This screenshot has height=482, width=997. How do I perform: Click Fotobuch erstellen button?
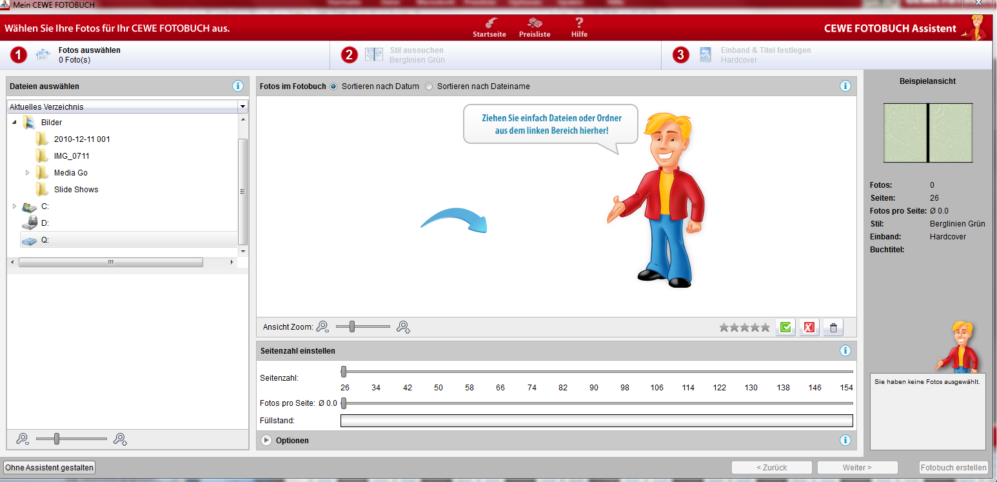click(x=954, y=467)
